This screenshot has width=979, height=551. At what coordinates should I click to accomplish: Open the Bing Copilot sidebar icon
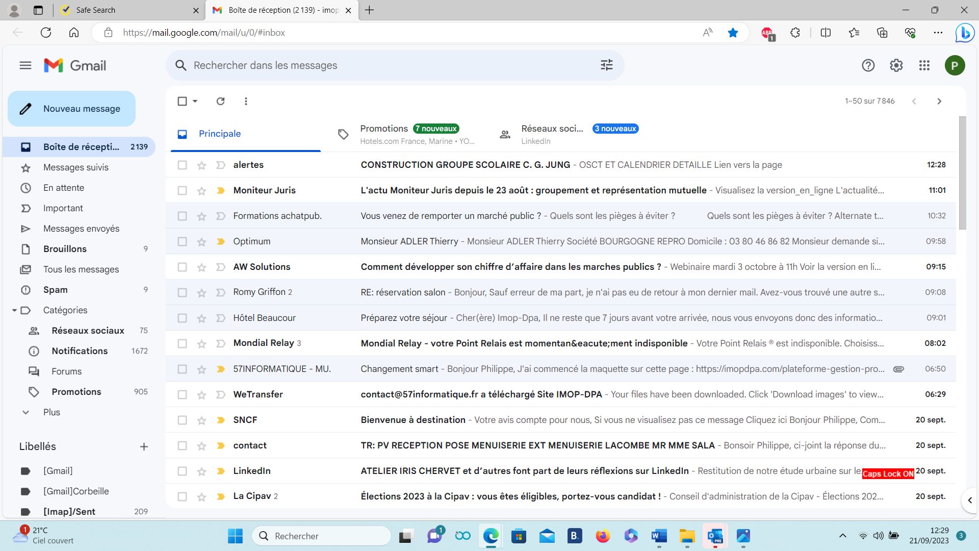pyautogui.click(x=964, y=33)
